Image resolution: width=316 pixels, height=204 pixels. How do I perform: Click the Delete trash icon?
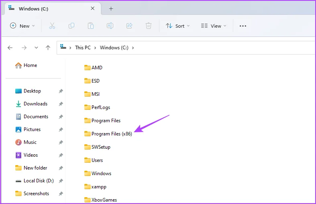[149, 26]
